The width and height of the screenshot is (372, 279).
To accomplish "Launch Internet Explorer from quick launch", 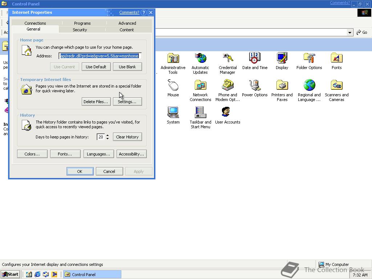I will 37,275.
